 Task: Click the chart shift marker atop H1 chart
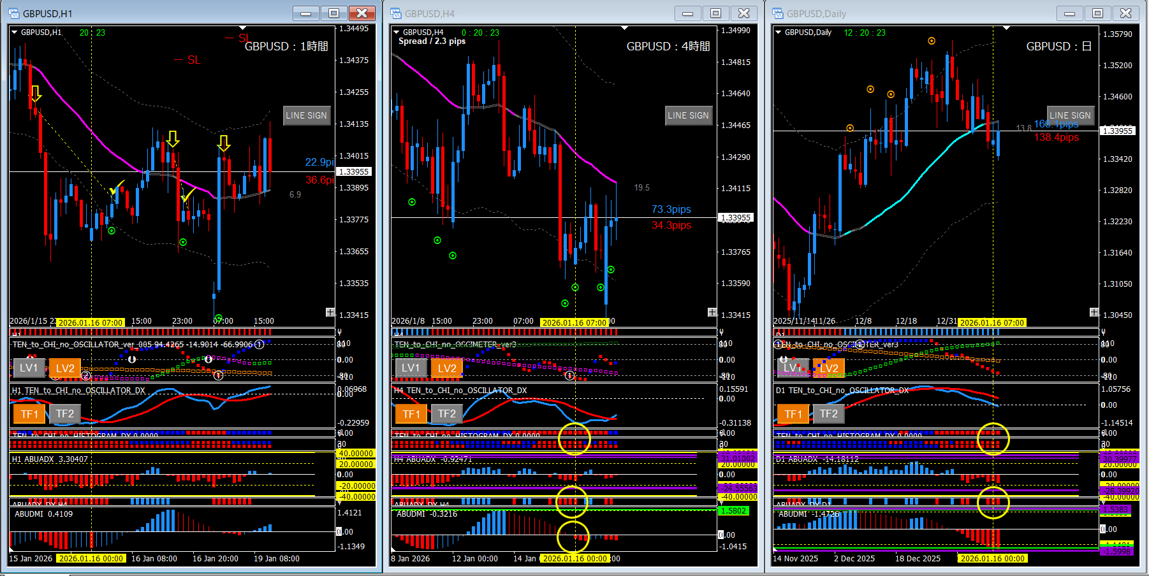point(242,28)
